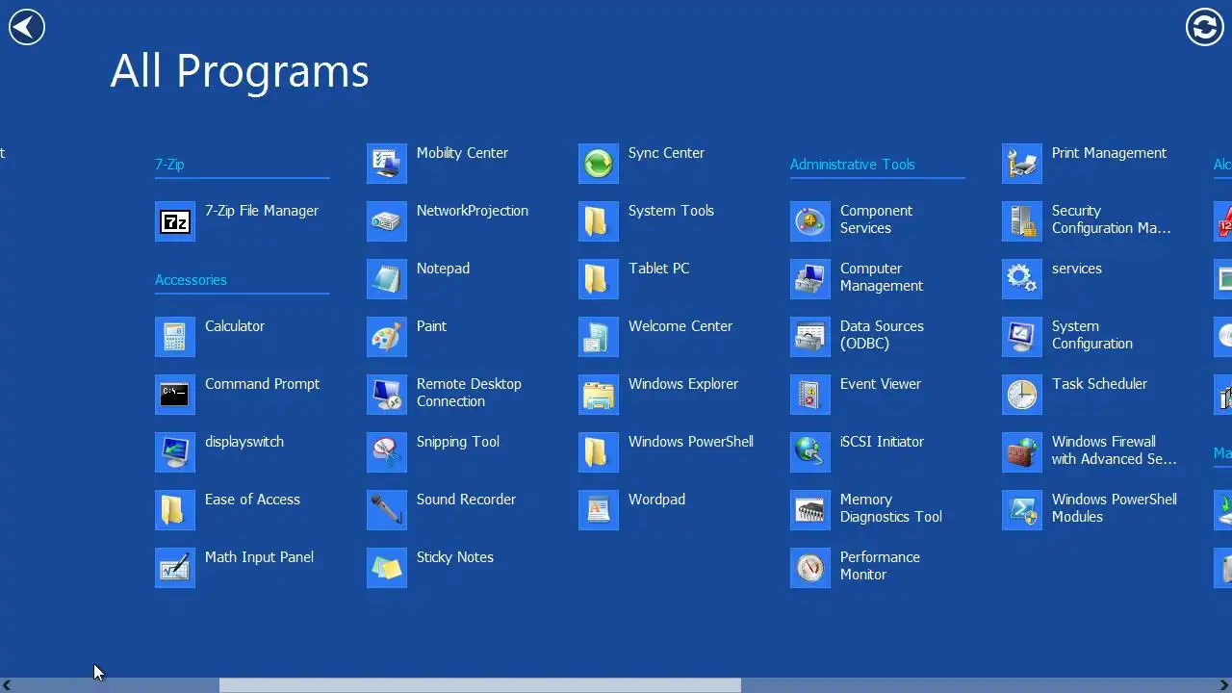Click the Sticky Notes icon

387,568
